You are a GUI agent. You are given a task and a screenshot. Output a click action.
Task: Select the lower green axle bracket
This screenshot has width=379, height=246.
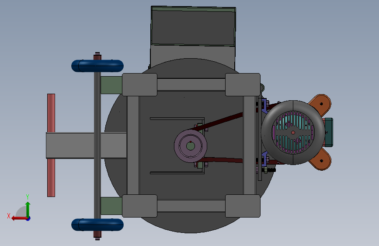coord(111,206)
